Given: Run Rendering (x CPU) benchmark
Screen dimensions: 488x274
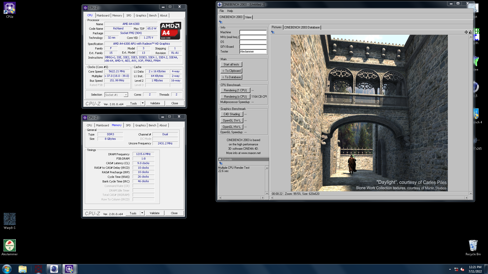Looking at the screenshot, I should coord(235,97).
